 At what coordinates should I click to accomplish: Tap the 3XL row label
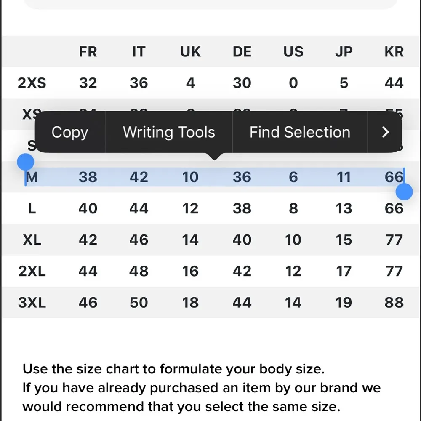[x=32, y=303]
